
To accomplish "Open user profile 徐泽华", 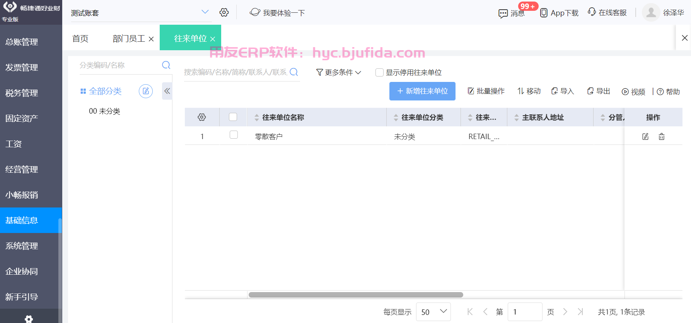I will [x=663, y=12].
